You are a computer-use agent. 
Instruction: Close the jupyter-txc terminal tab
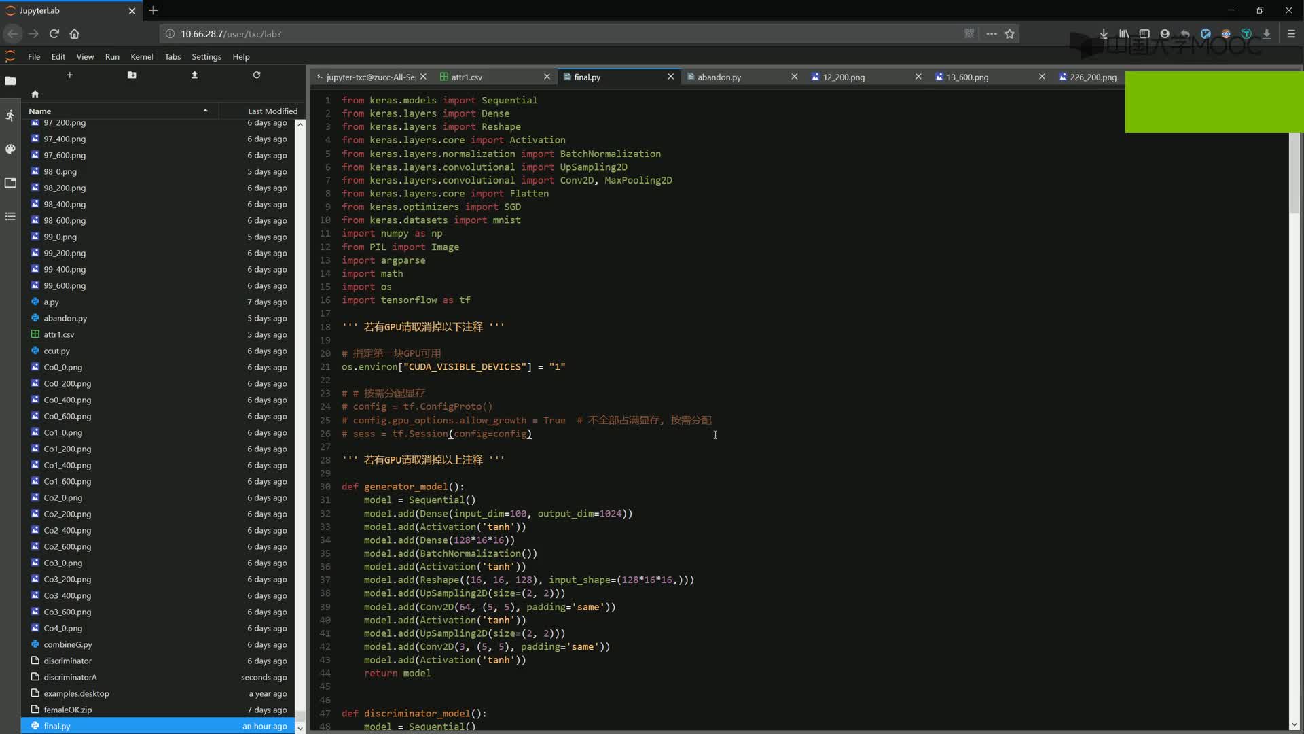click(x=423, y=77)
